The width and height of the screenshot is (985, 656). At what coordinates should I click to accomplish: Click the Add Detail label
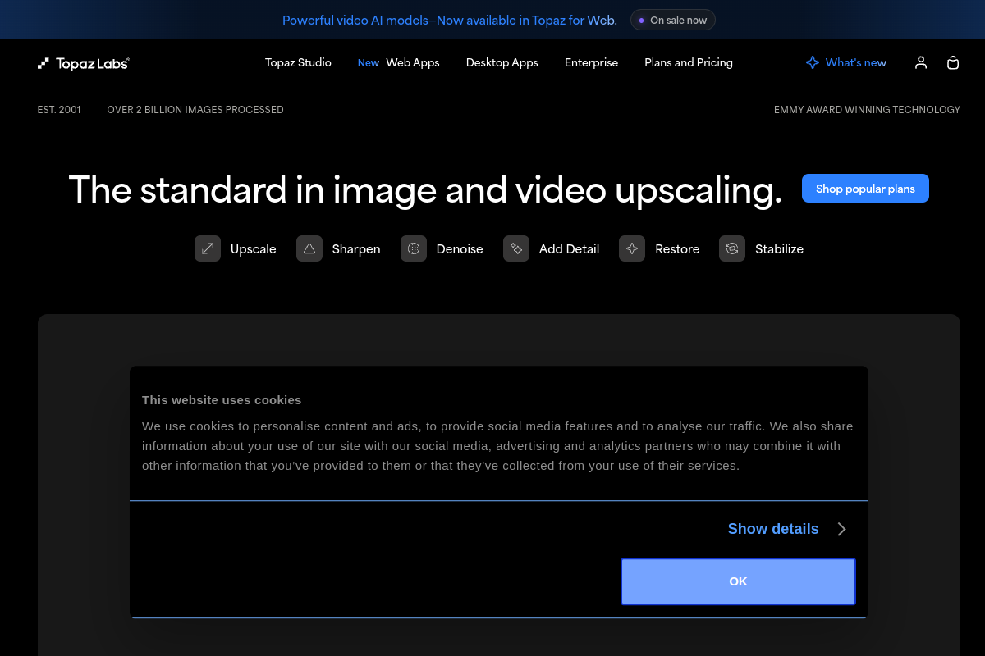(x=569, y=248)
